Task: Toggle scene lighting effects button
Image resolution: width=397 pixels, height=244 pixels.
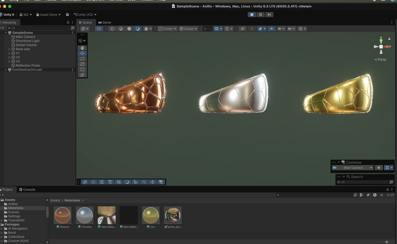Action: tap(252, 29)
